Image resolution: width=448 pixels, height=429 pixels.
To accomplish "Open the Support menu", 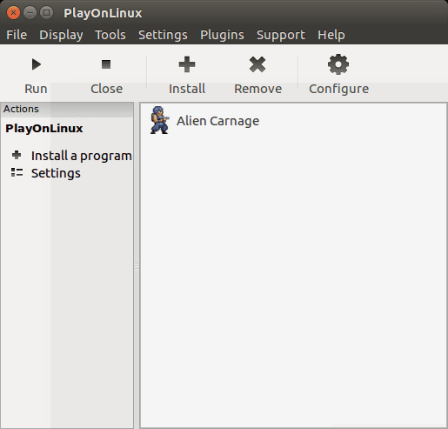I will tap(281, 35).
